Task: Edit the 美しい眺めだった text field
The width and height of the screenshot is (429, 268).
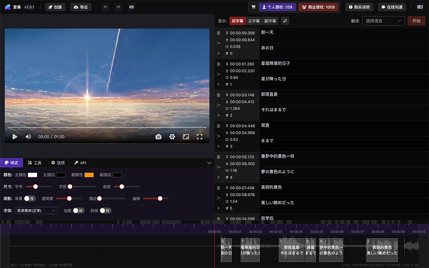Action: [x=344, y=206]
